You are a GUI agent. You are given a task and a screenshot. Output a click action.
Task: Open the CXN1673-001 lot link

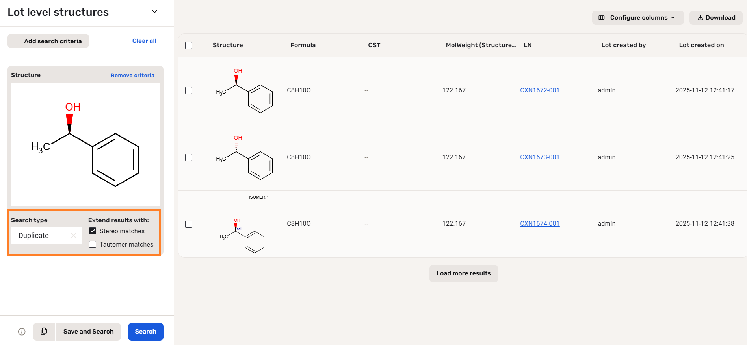point(539,157)
